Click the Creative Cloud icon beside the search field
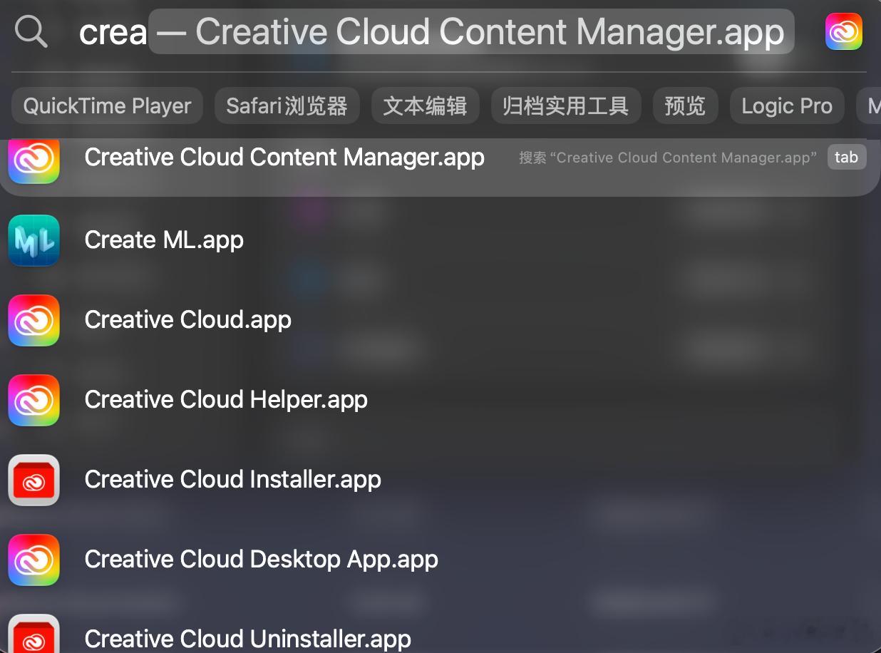The width and height of the screenshot is (881, 653). pyautogui.click(x=844, y=32)
